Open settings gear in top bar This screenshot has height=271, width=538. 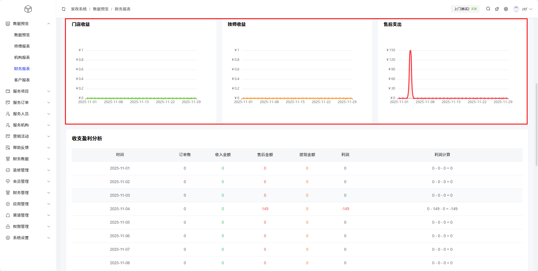coord(506,9)
